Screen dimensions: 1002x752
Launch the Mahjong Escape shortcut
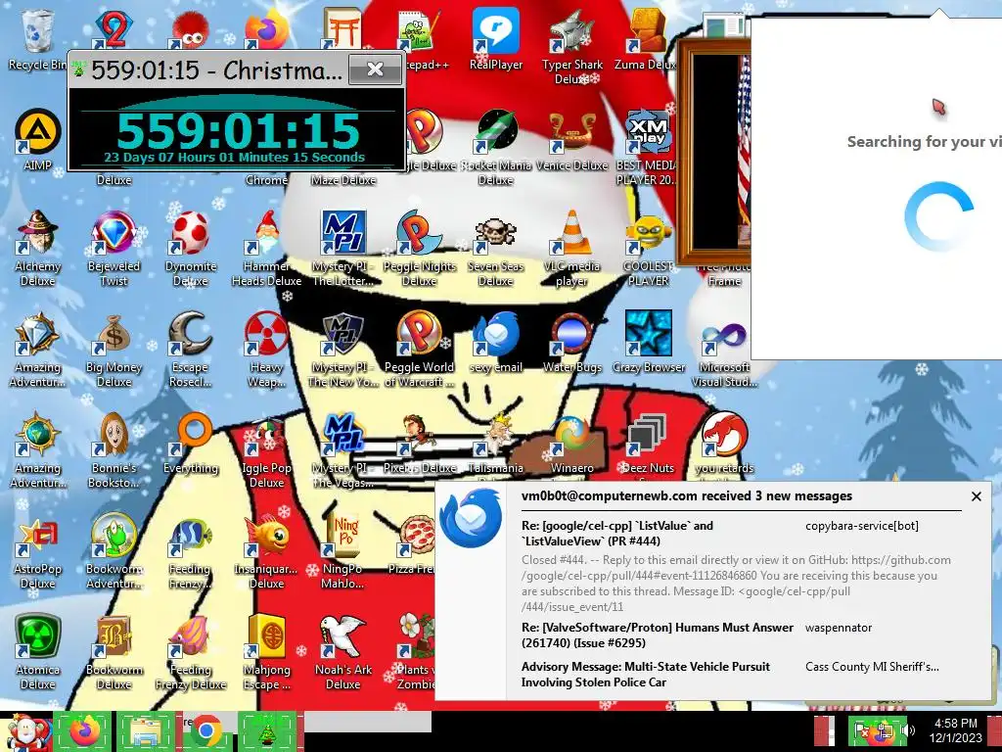coord(266,651)
